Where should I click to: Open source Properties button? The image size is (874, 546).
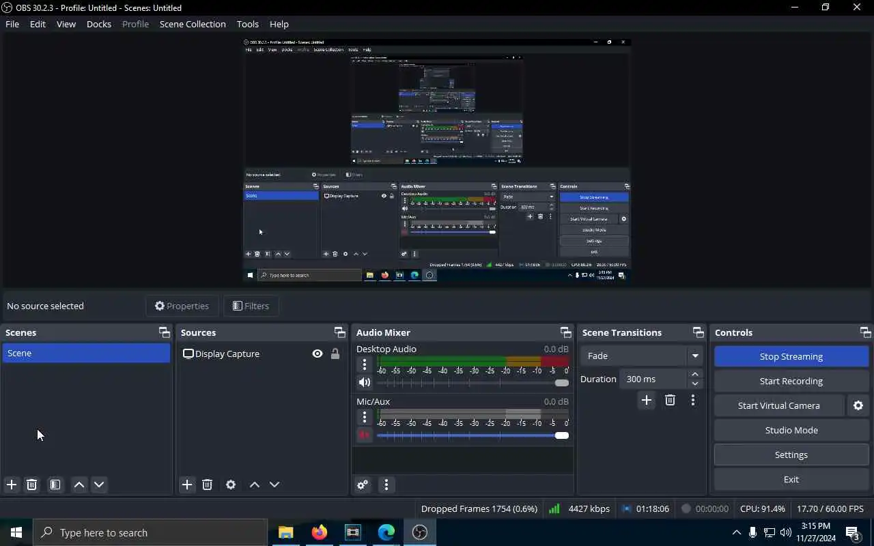tap(182, 306)
